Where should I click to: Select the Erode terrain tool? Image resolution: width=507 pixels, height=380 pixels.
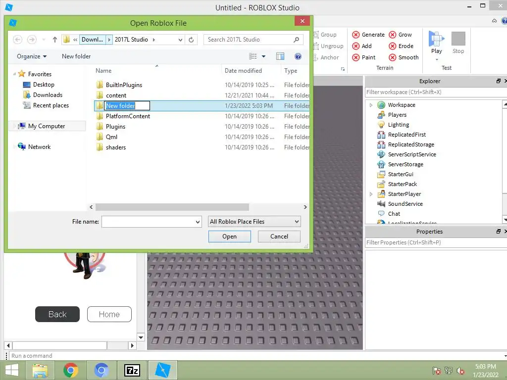tap(401, 46)
